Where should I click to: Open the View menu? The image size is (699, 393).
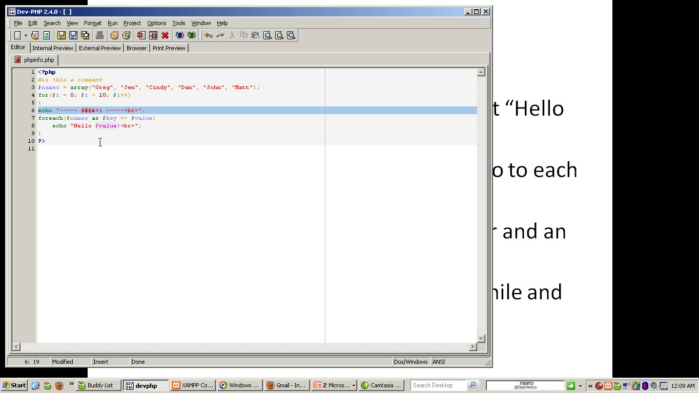[72, 23]
